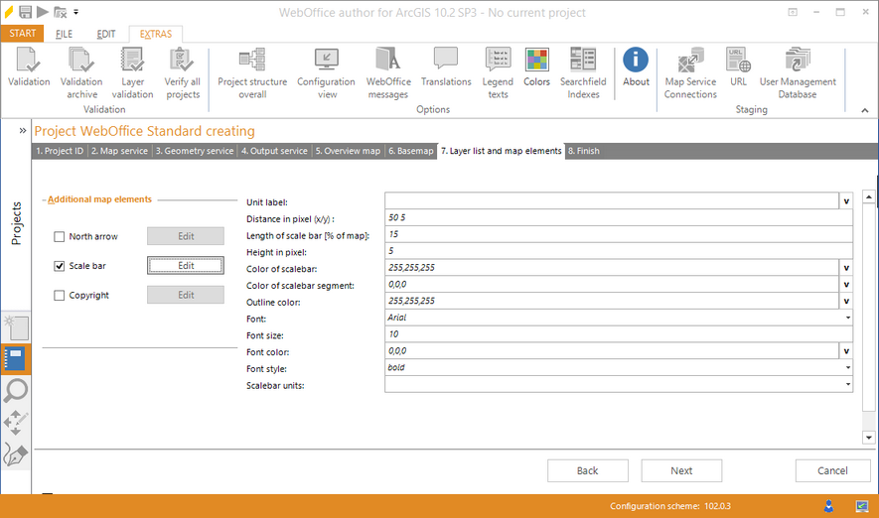Viewport: 879px width, 518px height.
Task: Click the user icon in status bar
Action: tap(828, 506)
